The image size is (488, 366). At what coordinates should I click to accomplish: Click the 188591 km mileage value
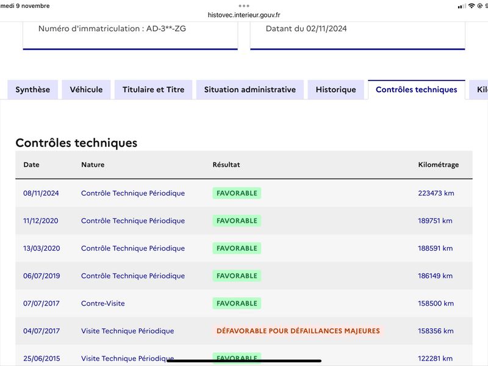point(436,248)
